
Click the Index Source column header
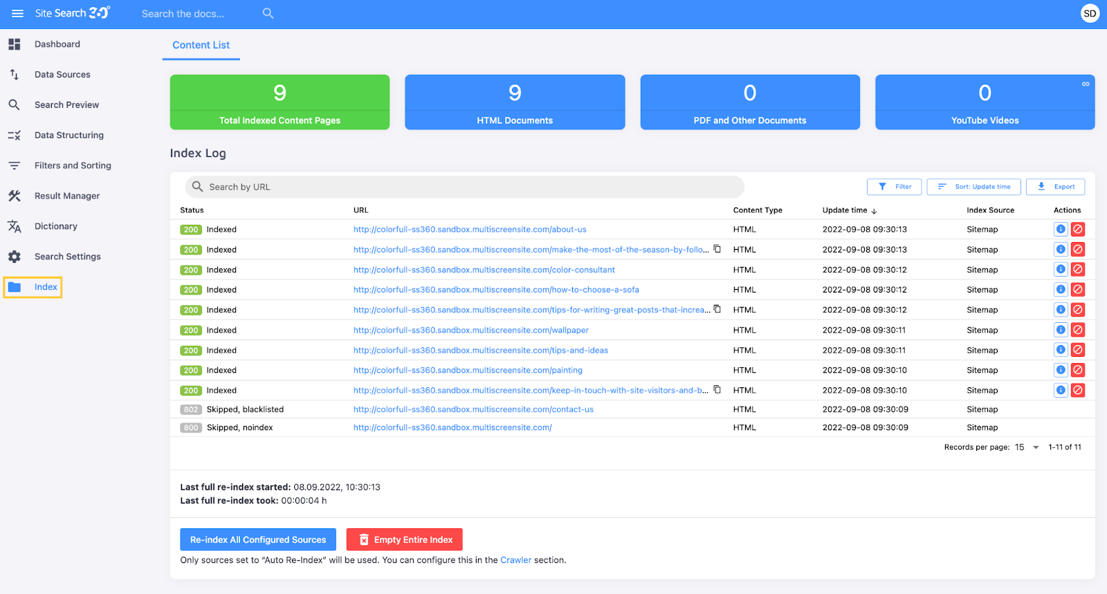click(x=991, y=210)
